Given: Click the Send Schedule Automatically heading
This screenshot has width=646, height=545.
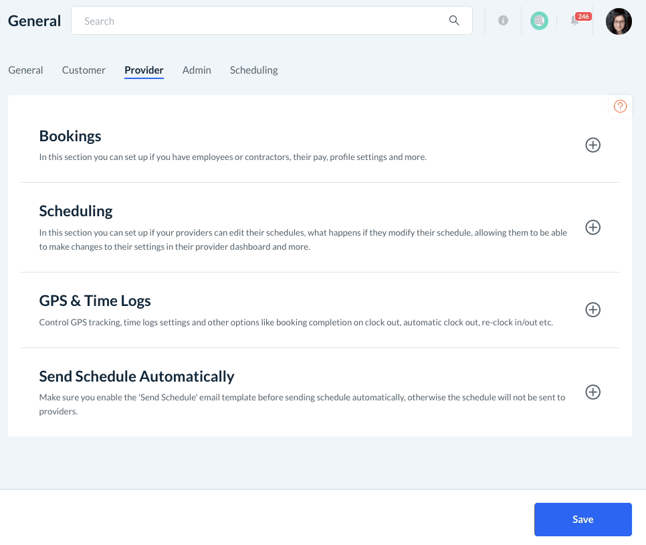Looking at the screenshot, I should (136, 376).
